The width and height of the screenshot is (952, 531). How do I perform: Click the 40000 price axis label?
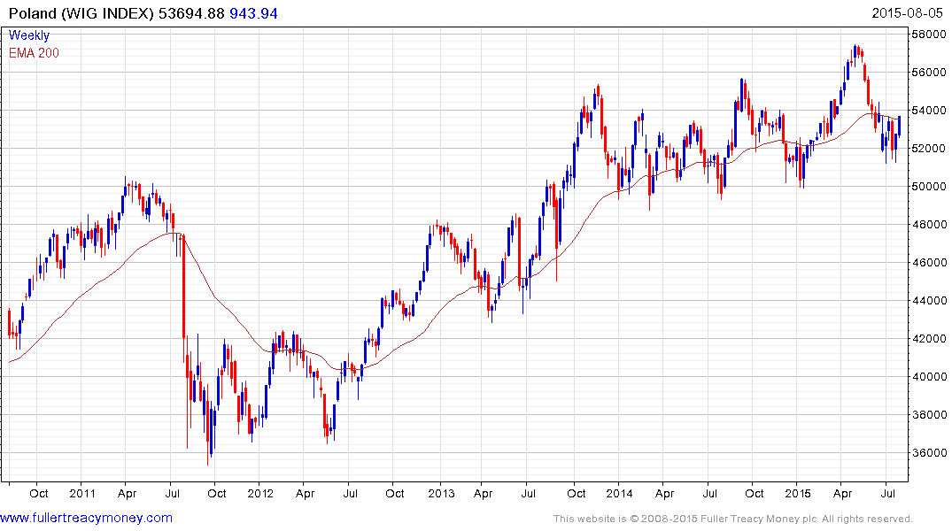click(928, 377)
